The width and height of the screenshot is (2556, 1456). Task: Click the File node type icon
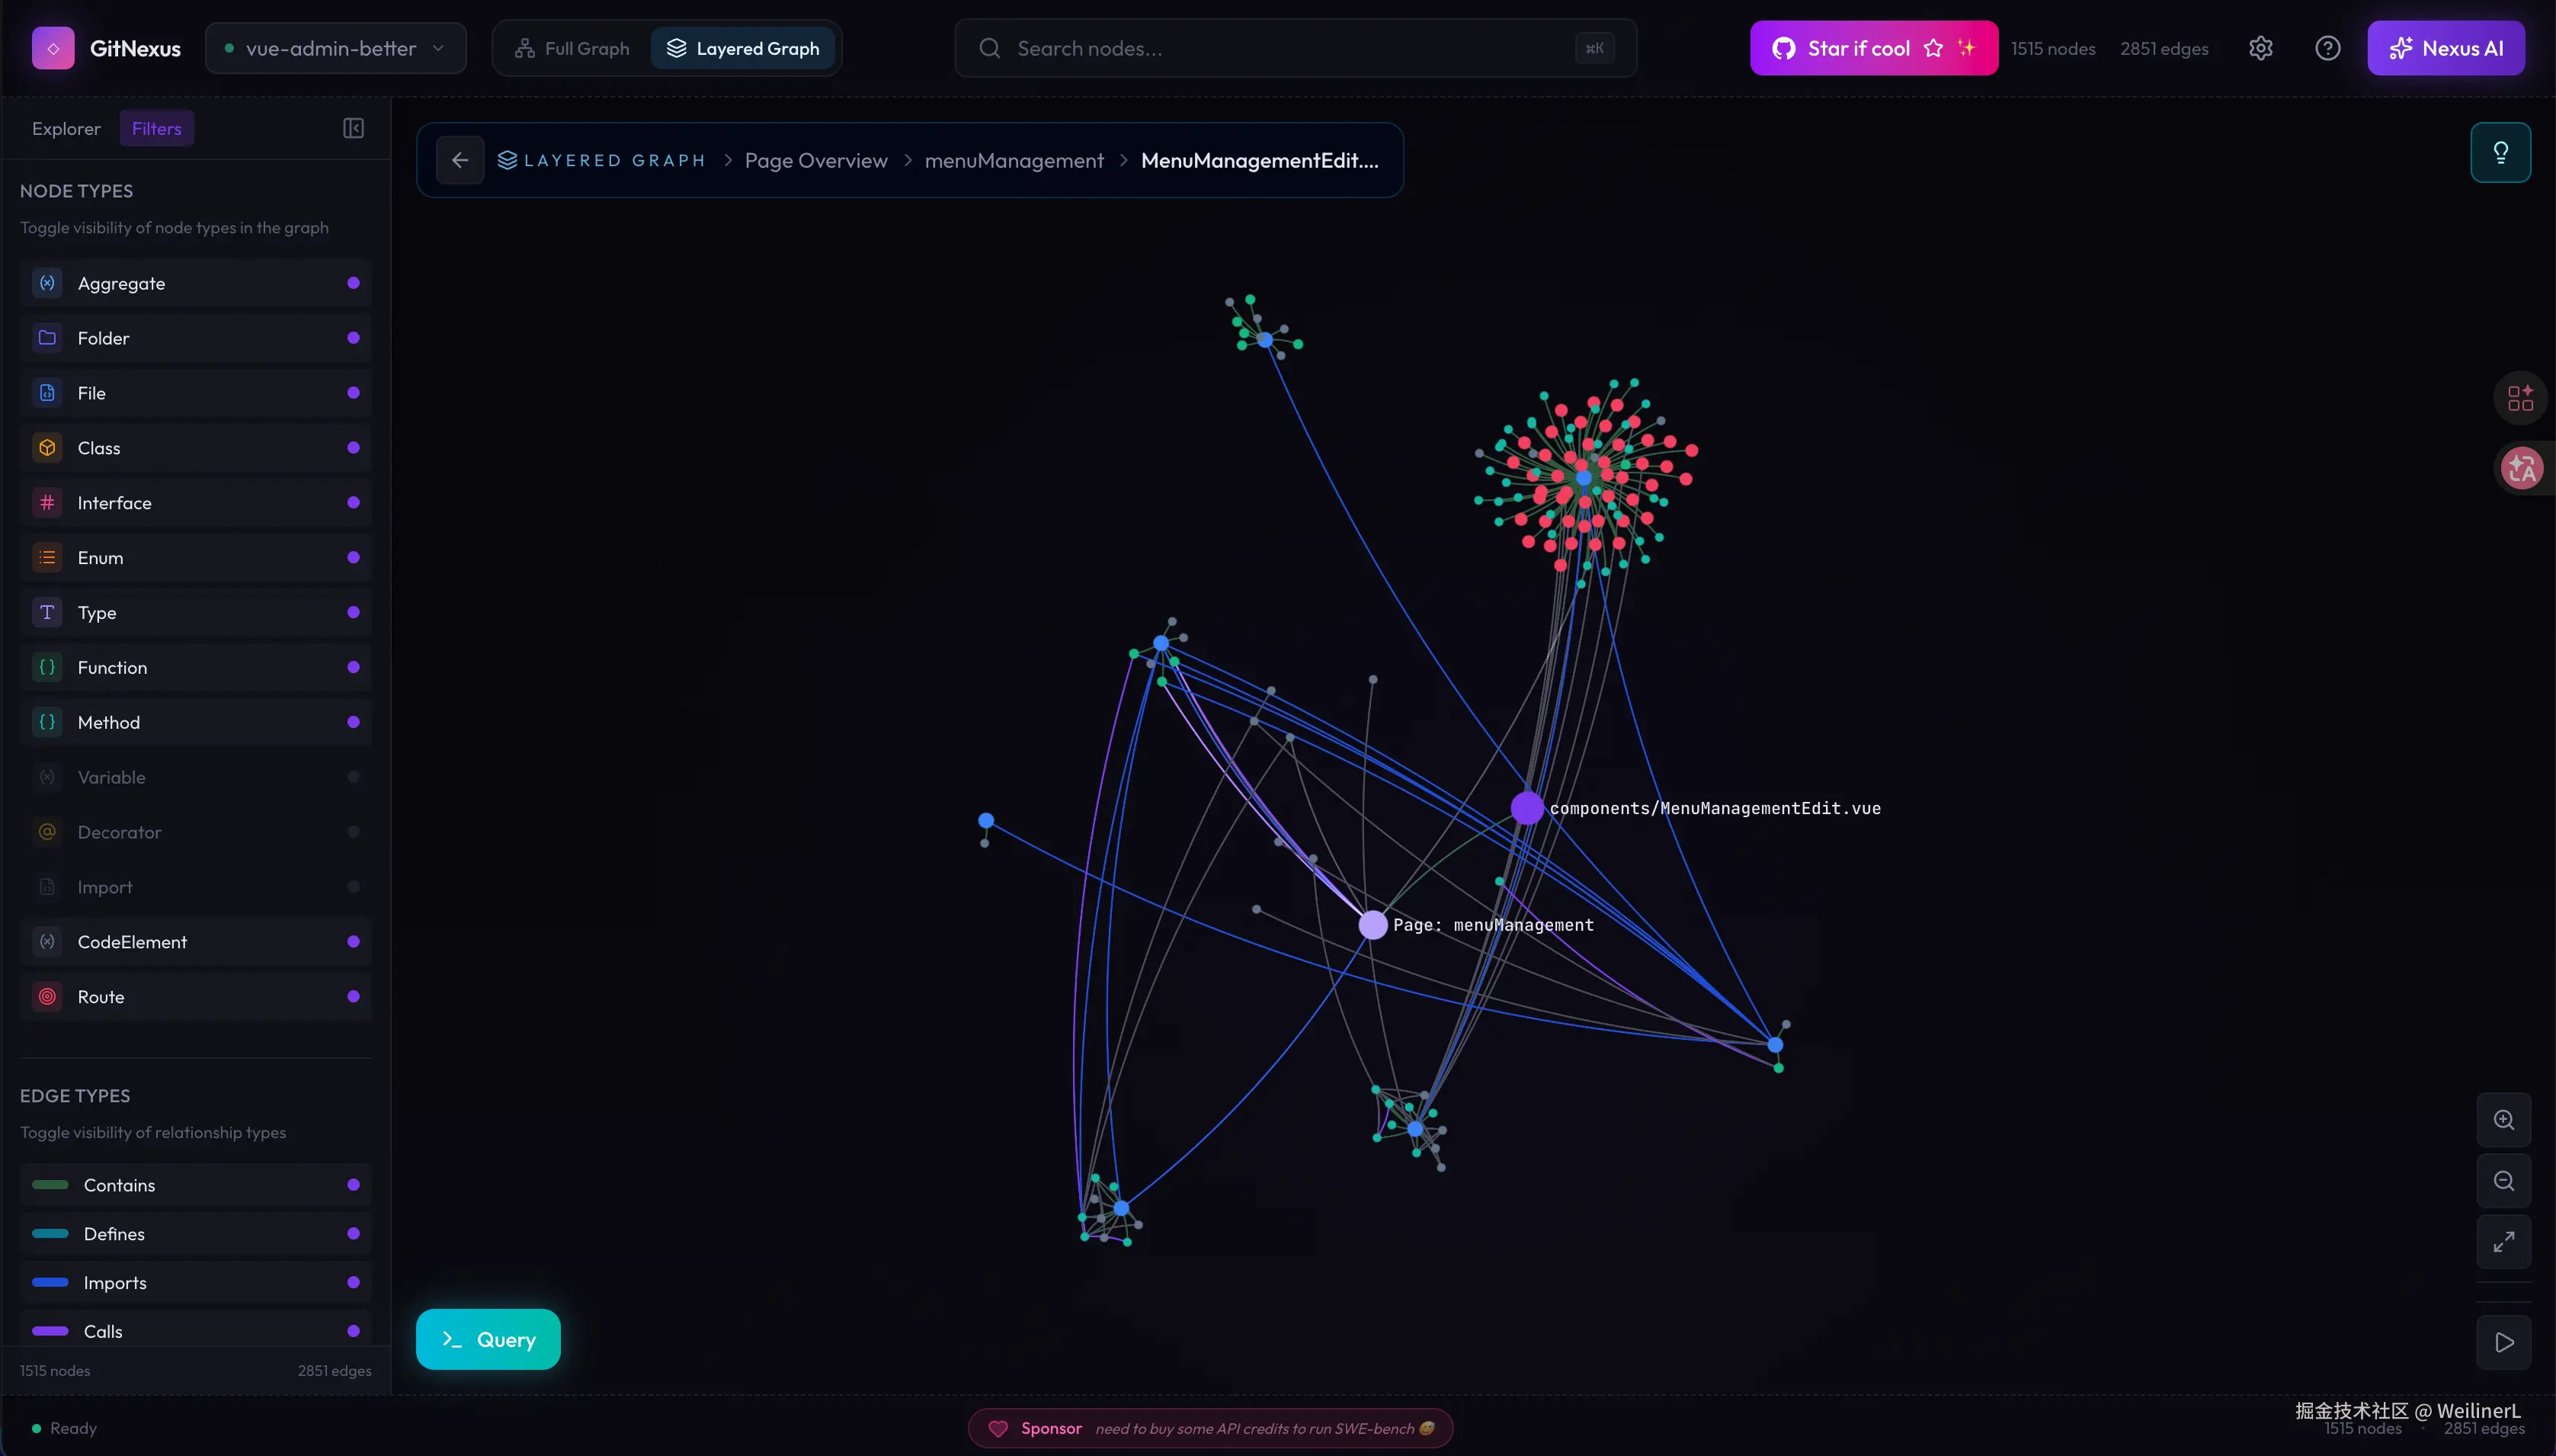click(x=47, y=393)
